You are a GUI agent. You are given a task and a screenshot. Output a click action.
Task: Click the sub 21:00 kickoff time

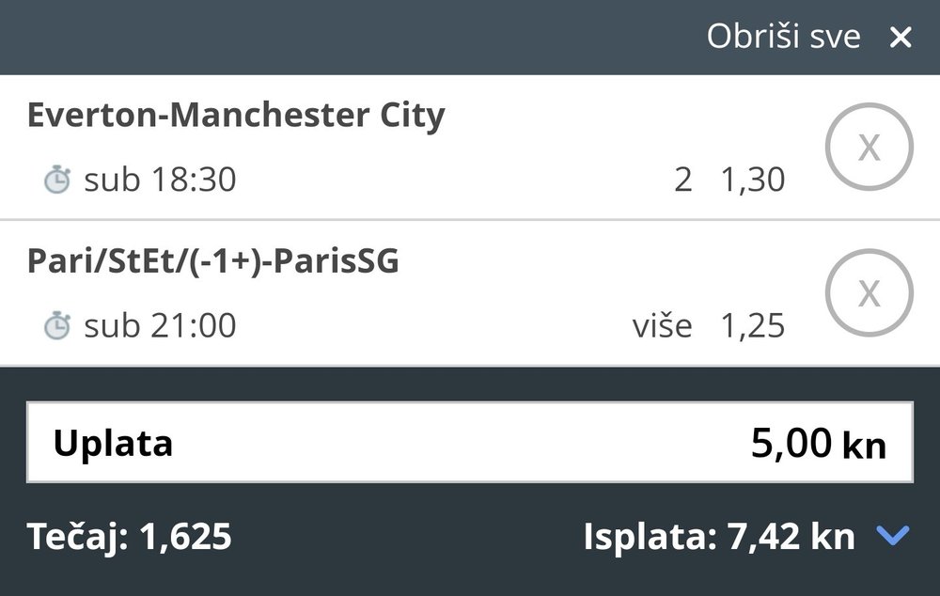click(x=160, y=326)
